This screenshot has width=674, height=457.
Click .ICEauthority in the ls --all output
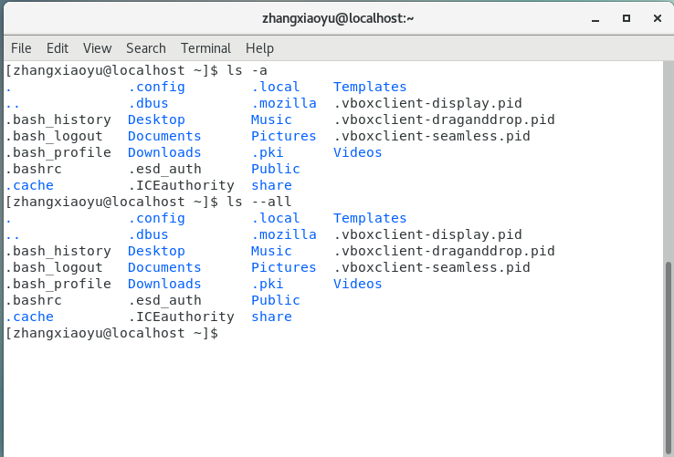181,317
